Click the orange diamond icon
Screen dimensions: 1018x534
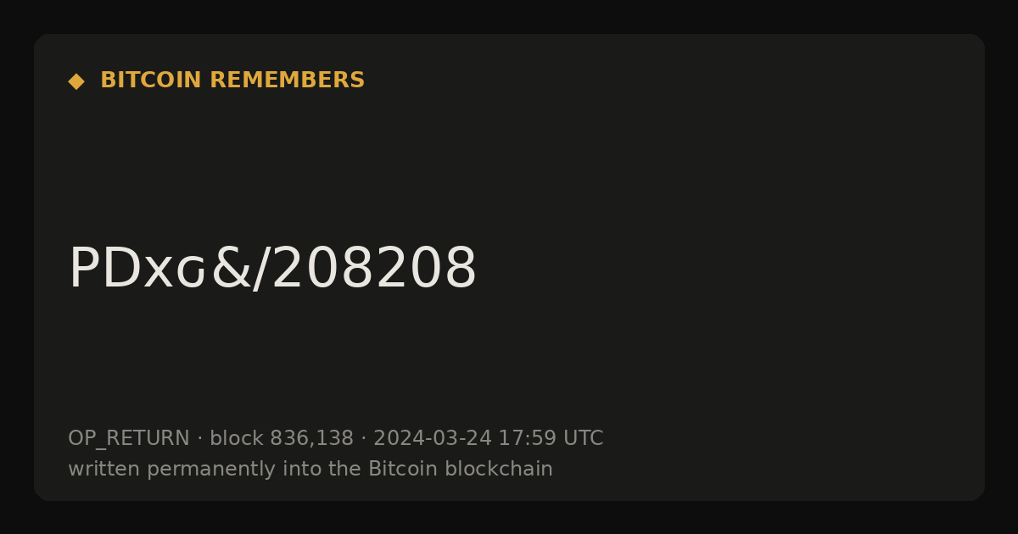coord(76,81)
